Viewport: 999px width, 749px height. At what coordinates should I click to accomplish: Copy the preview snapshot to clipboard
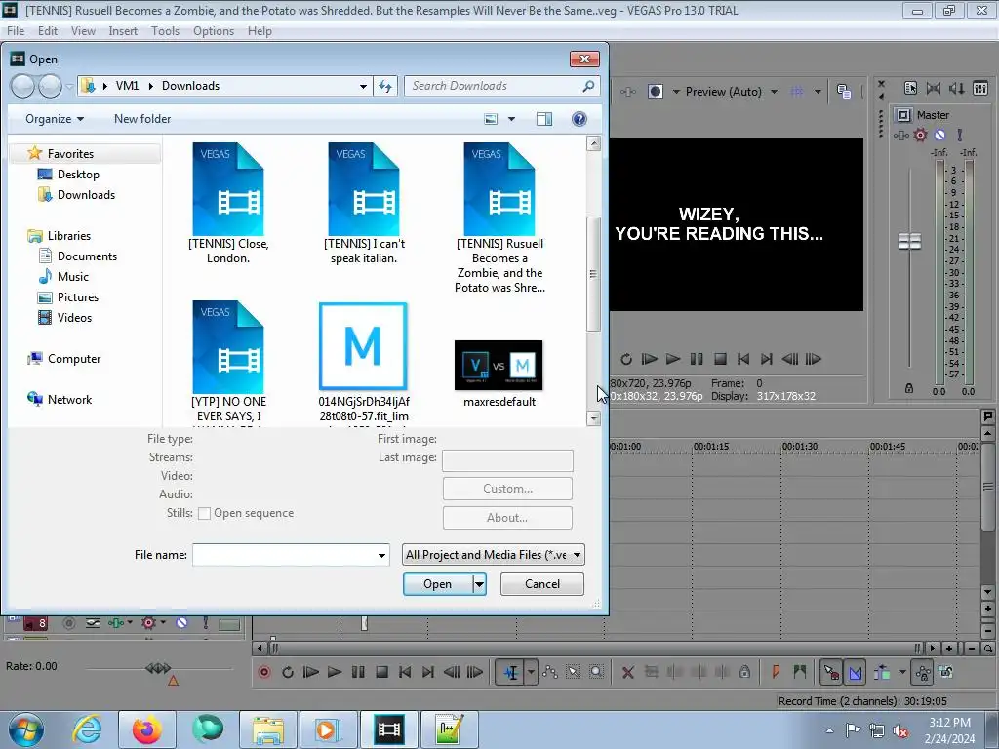pos(844,92)
